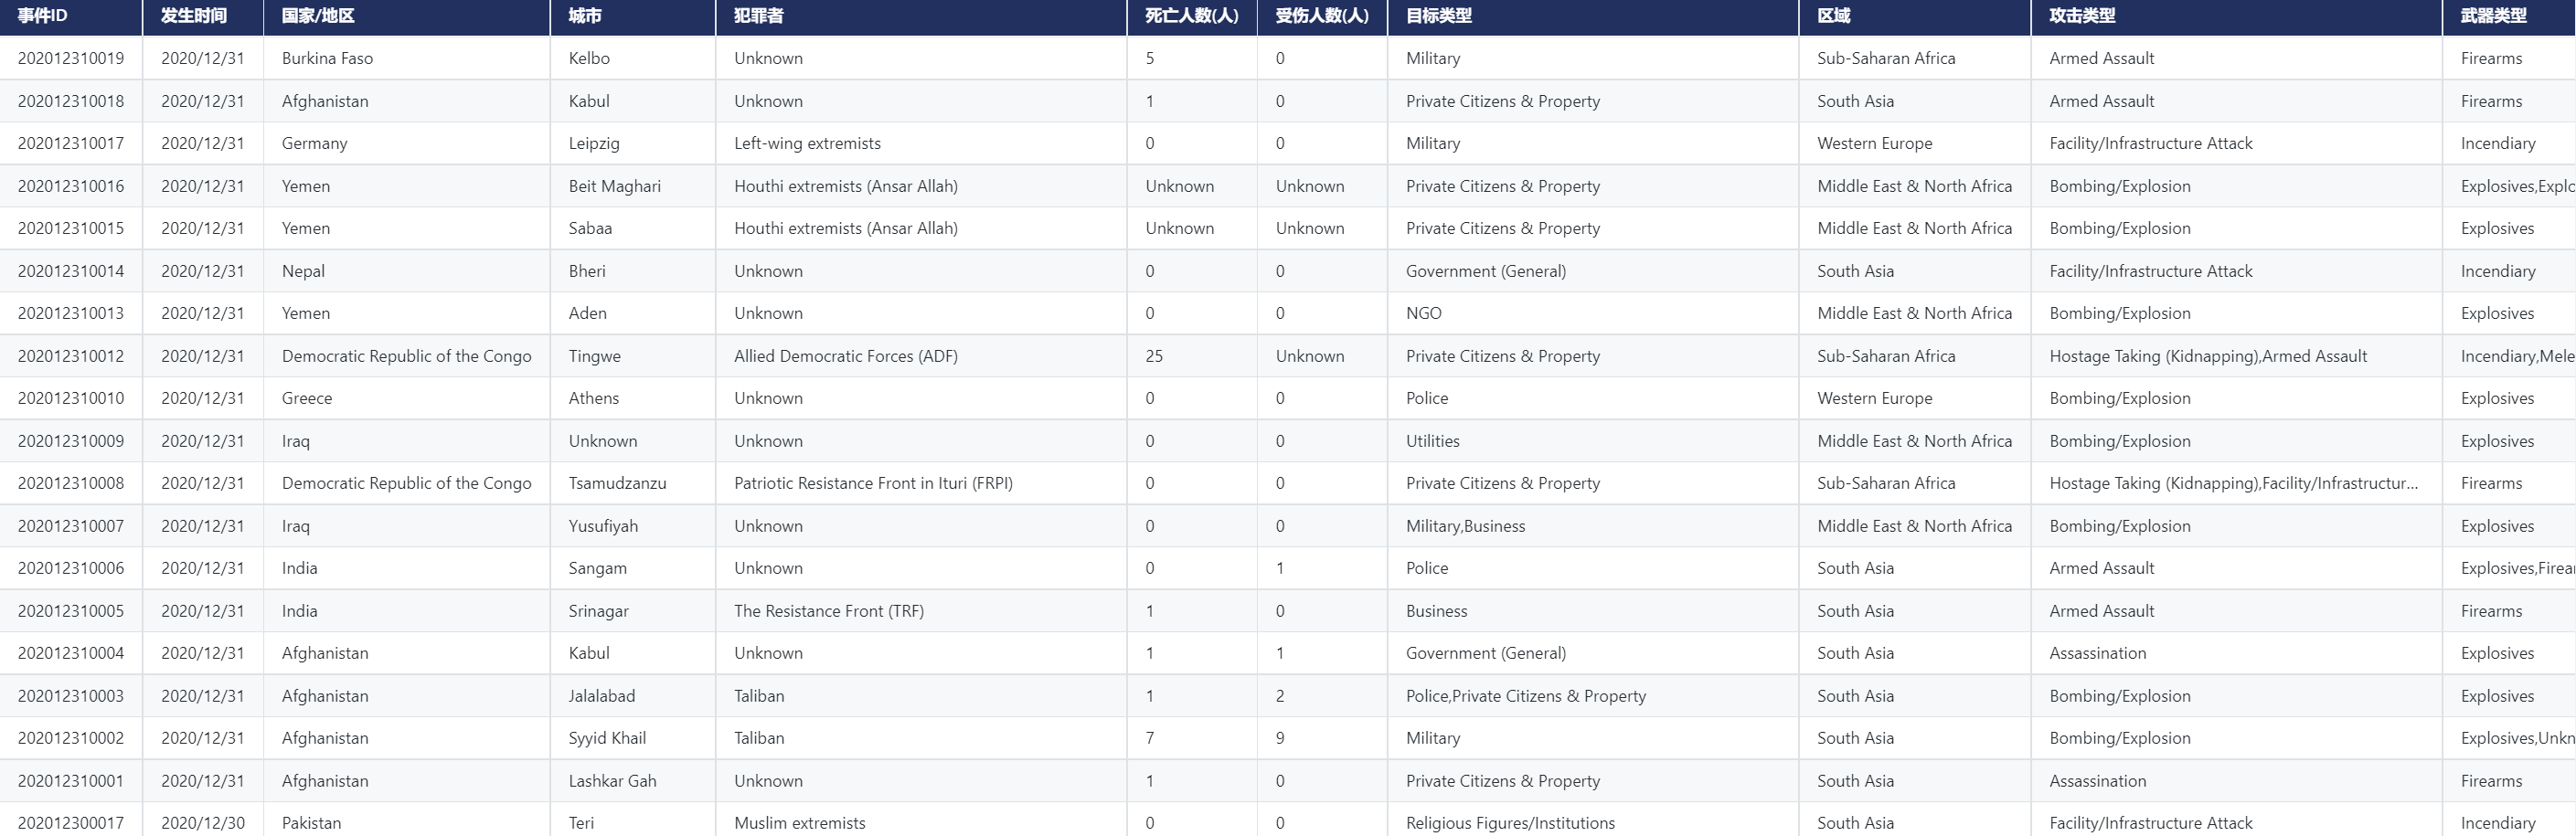Click the Left-wing extremists perpetrator cell

807,143
